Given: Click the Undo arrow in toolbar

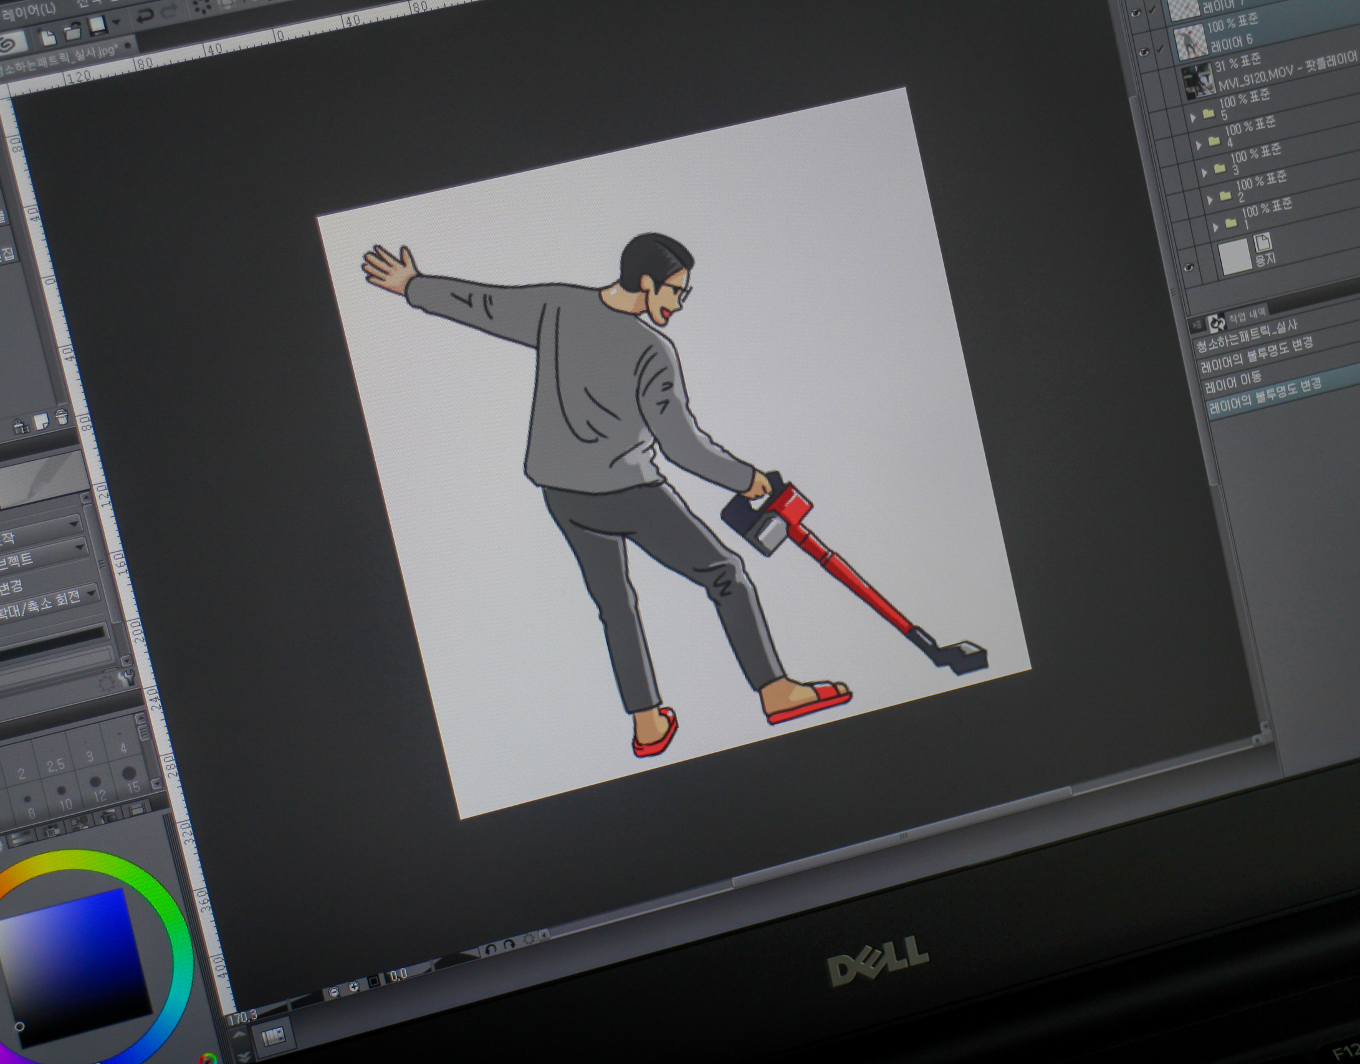Looking at the screenshot, I should [145, 17].
